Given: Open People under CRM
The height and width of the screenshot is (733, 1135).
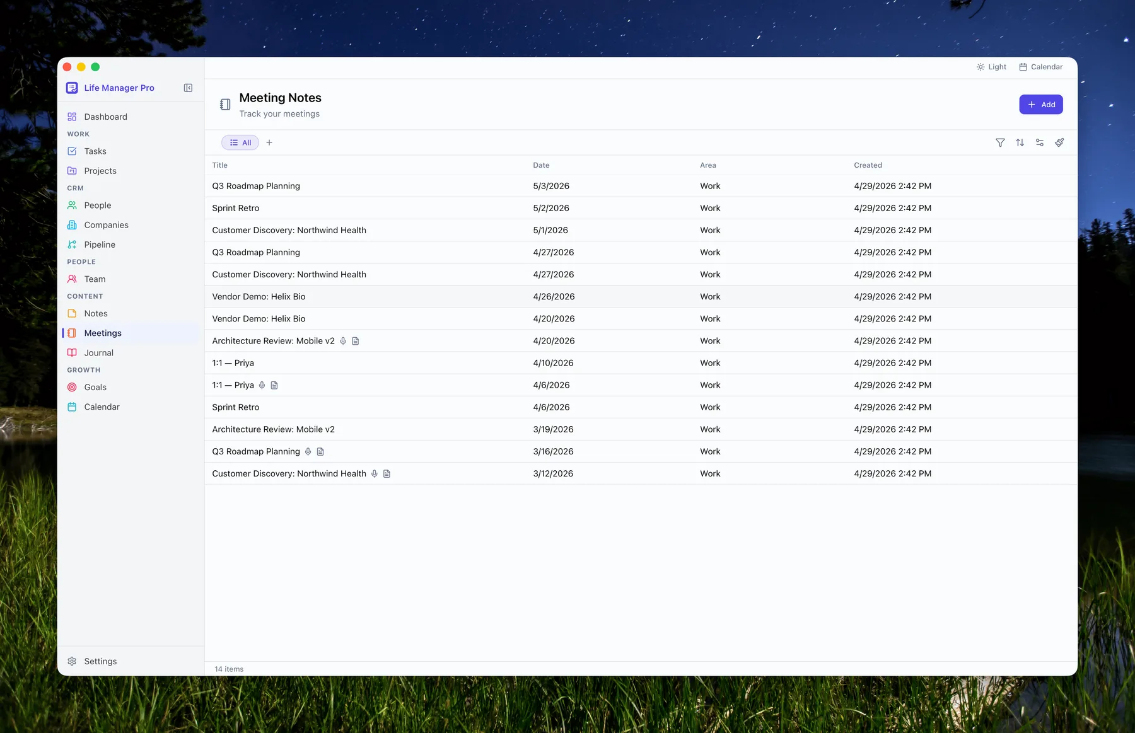Looking at the screenshot, I should (131, 205).
